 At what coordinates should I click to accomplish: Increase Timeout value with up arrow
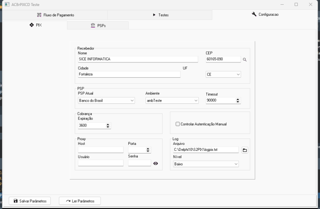click(238, 99)
